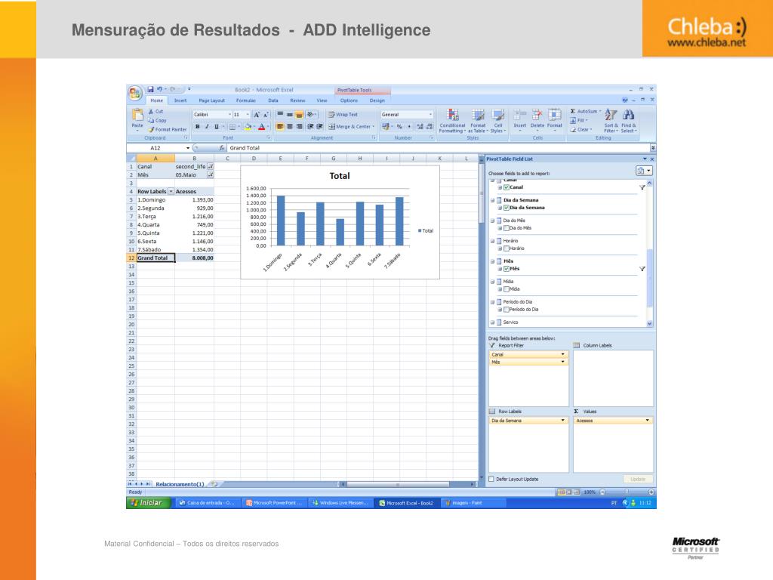The width and height of the screenshot is (773, 580).
Task: Open Mês filter dropdown in cell B2
Action: tap(211, 175)
